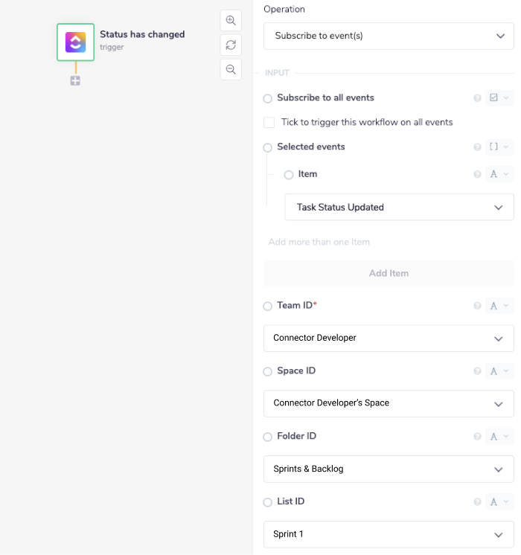Select the Space ID radio button
The image size is (521, 555).
[268, 371]
